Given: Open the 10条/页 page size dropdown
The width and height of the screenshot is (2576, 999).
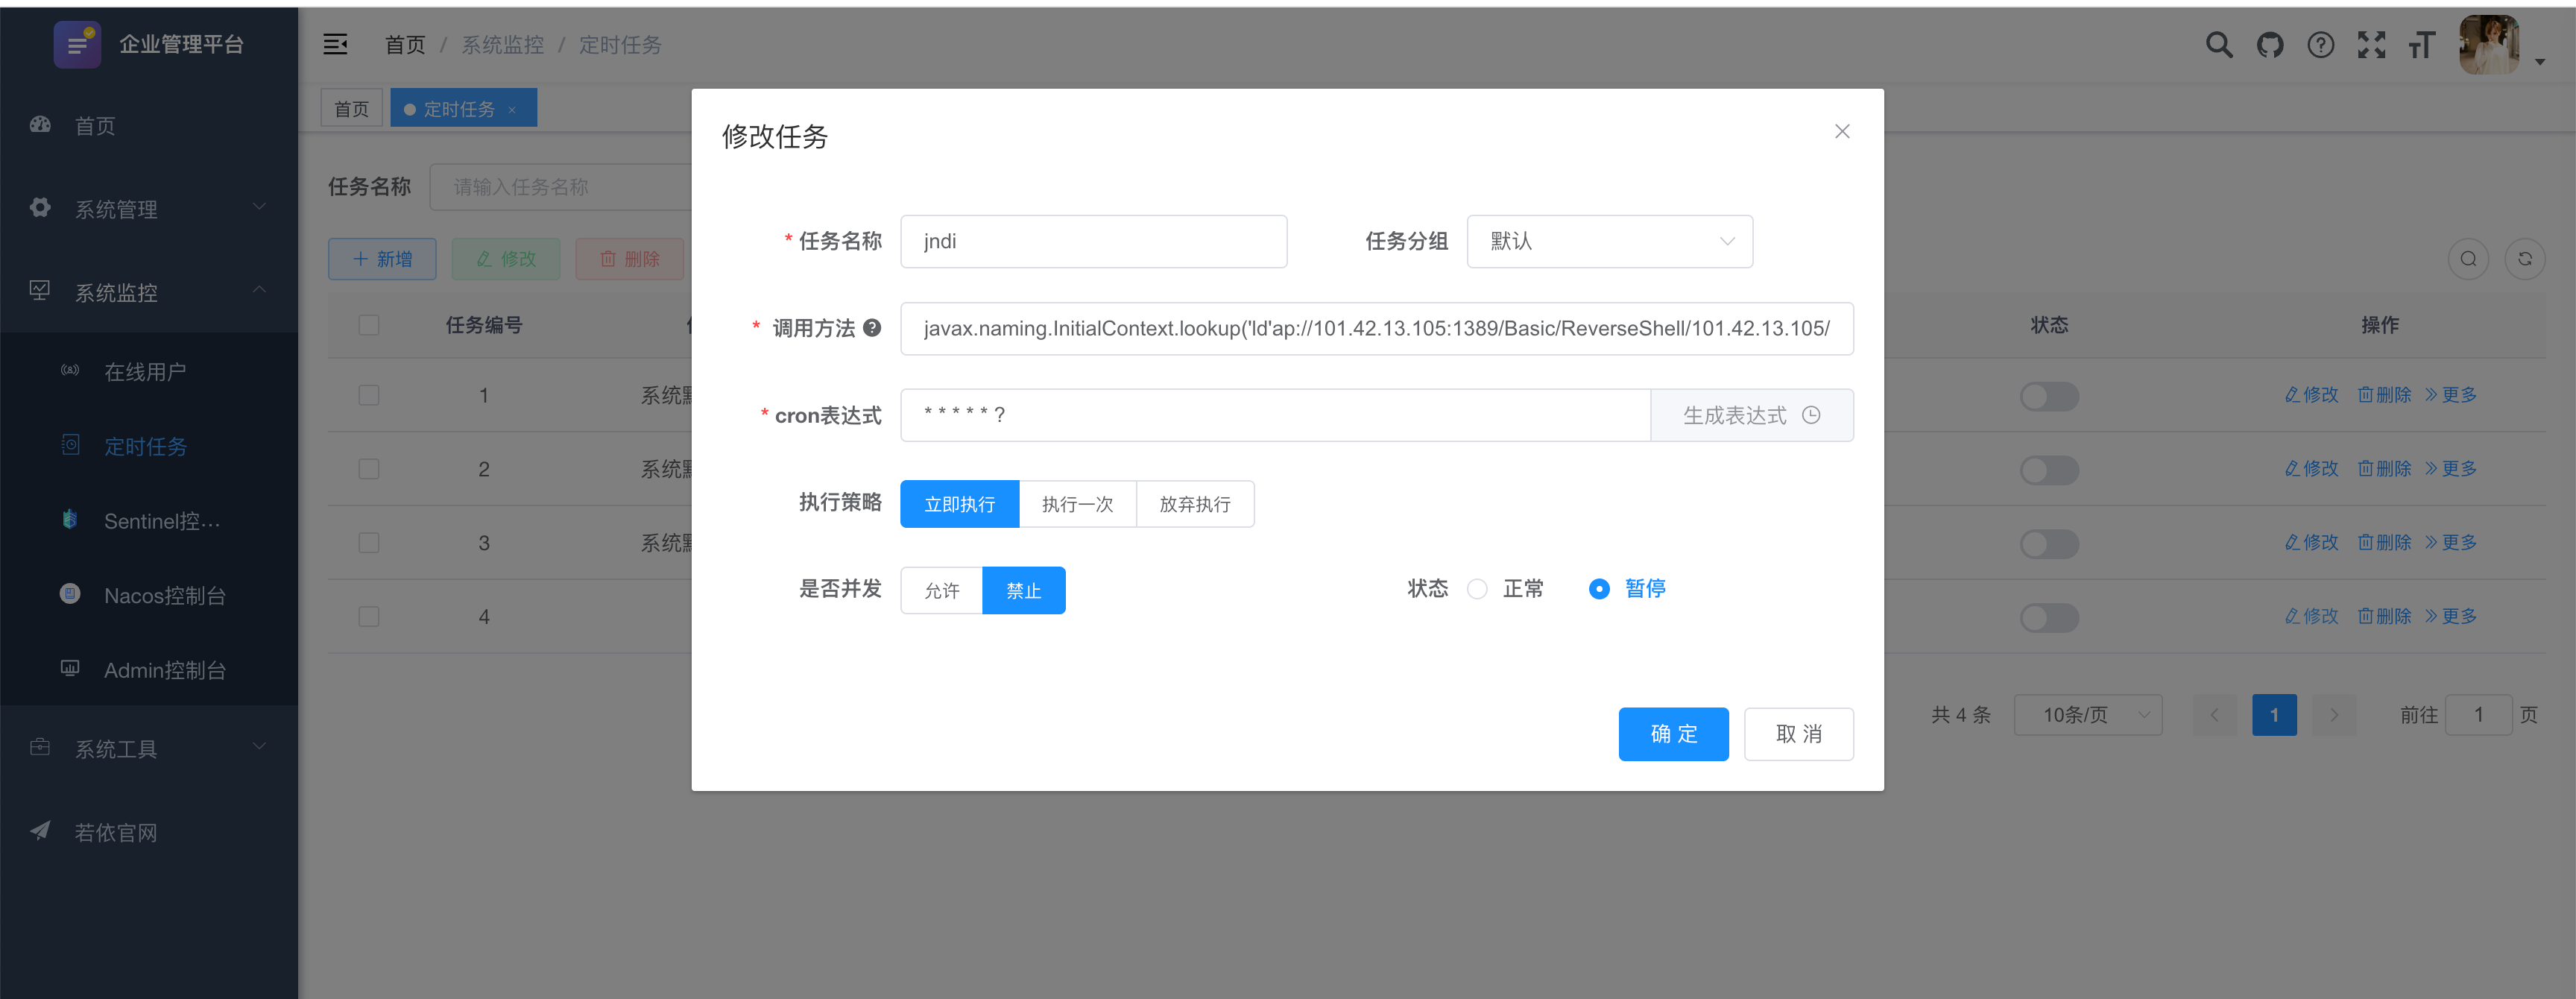Looking at the screenshot, I should coord(2087,715).
